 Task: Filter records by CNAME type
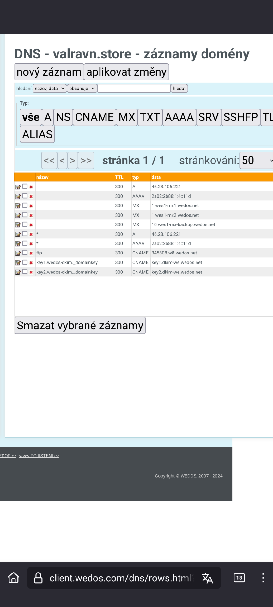(94, 117)
